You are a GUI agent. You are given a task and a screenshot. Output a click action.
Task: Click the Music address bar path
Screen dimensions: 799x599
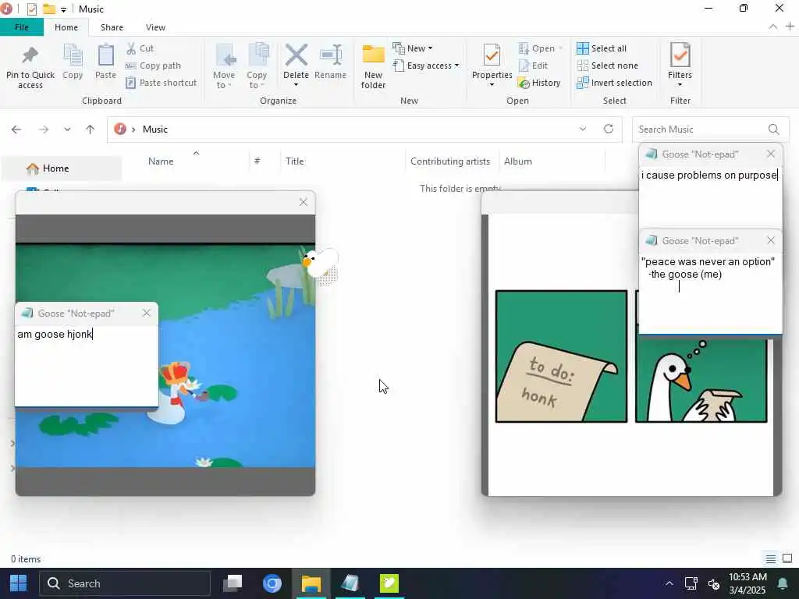click(x=155, y=129)
